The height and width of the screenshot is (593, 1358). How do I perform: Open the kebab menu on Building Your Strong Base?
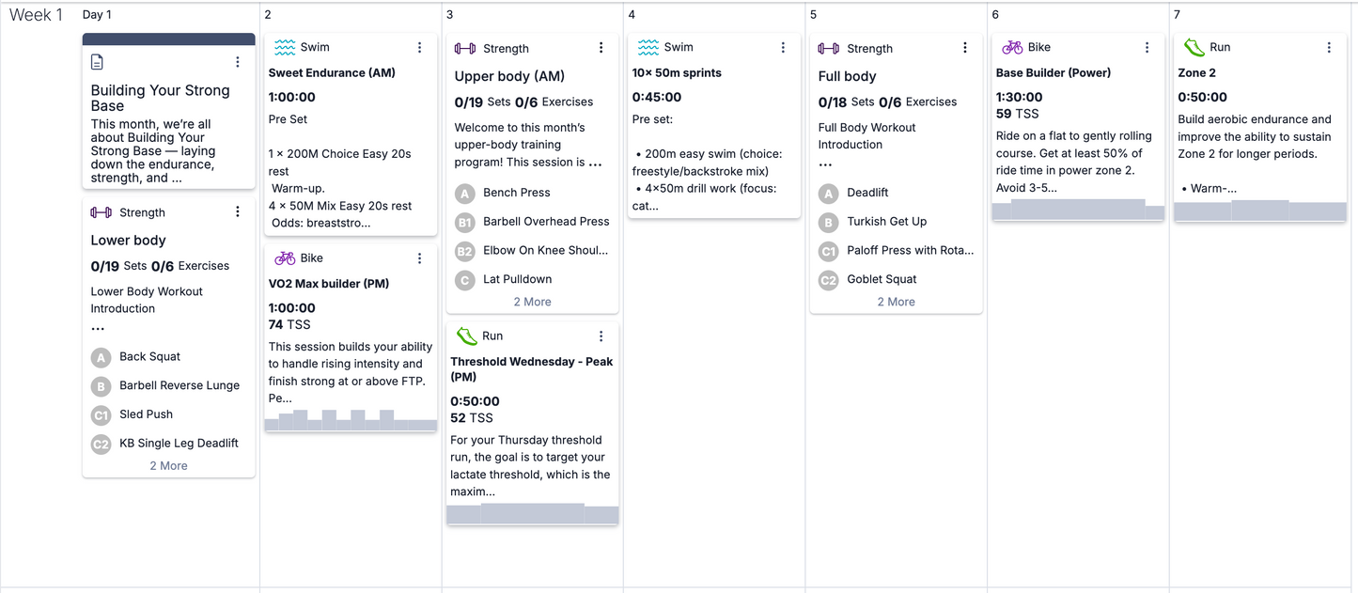pos(237,61)
